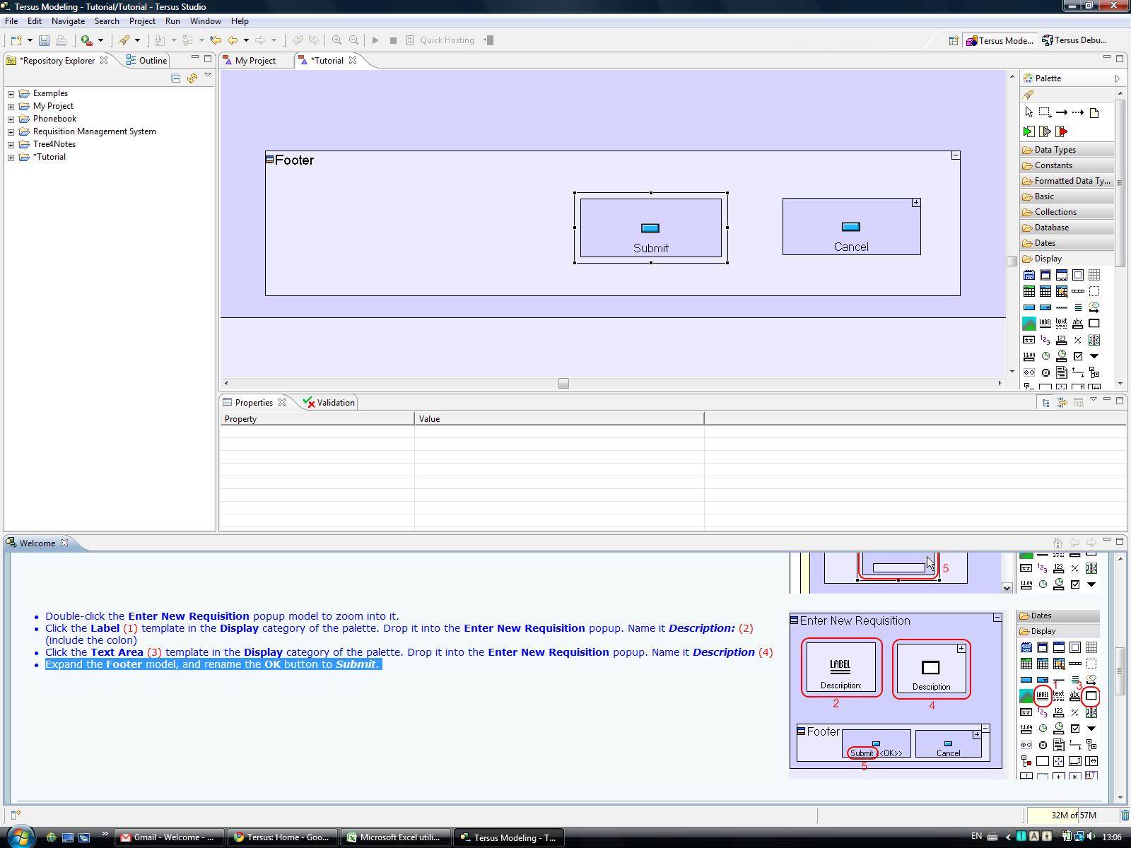Select the arrow pointer tool in Palette
The width and height of the screenshot is (1131, 848).
[1029, 112]
